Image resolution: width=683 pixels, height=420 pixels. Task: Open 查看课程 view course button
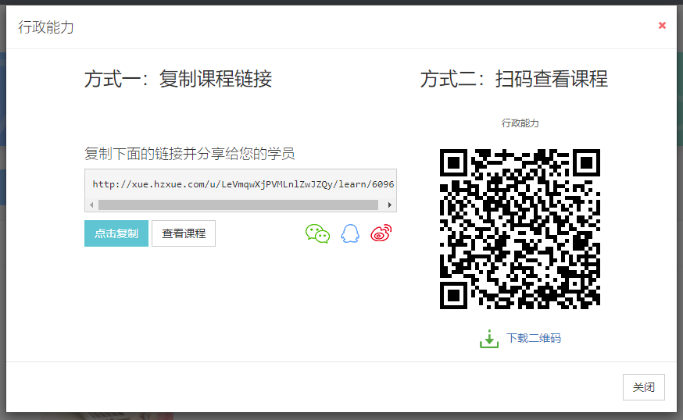(184, 233)
